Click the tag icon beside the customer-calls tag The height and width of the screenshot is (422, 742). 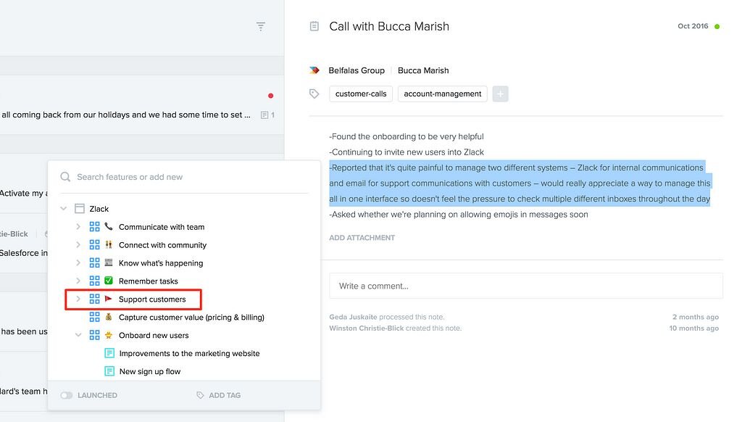(314, 94)
